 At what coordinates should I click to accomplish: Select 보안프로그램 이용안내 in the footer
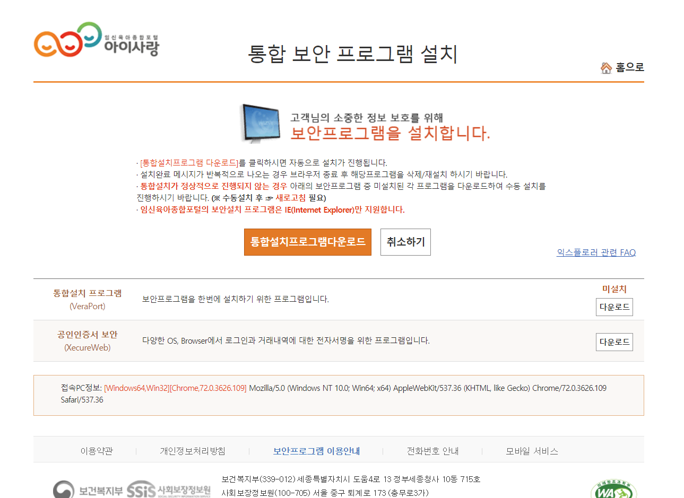[x=316, y=451]
